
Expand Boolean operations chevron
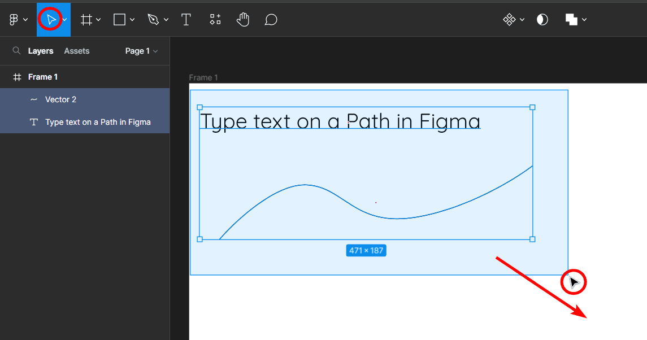tap(584, 19)
